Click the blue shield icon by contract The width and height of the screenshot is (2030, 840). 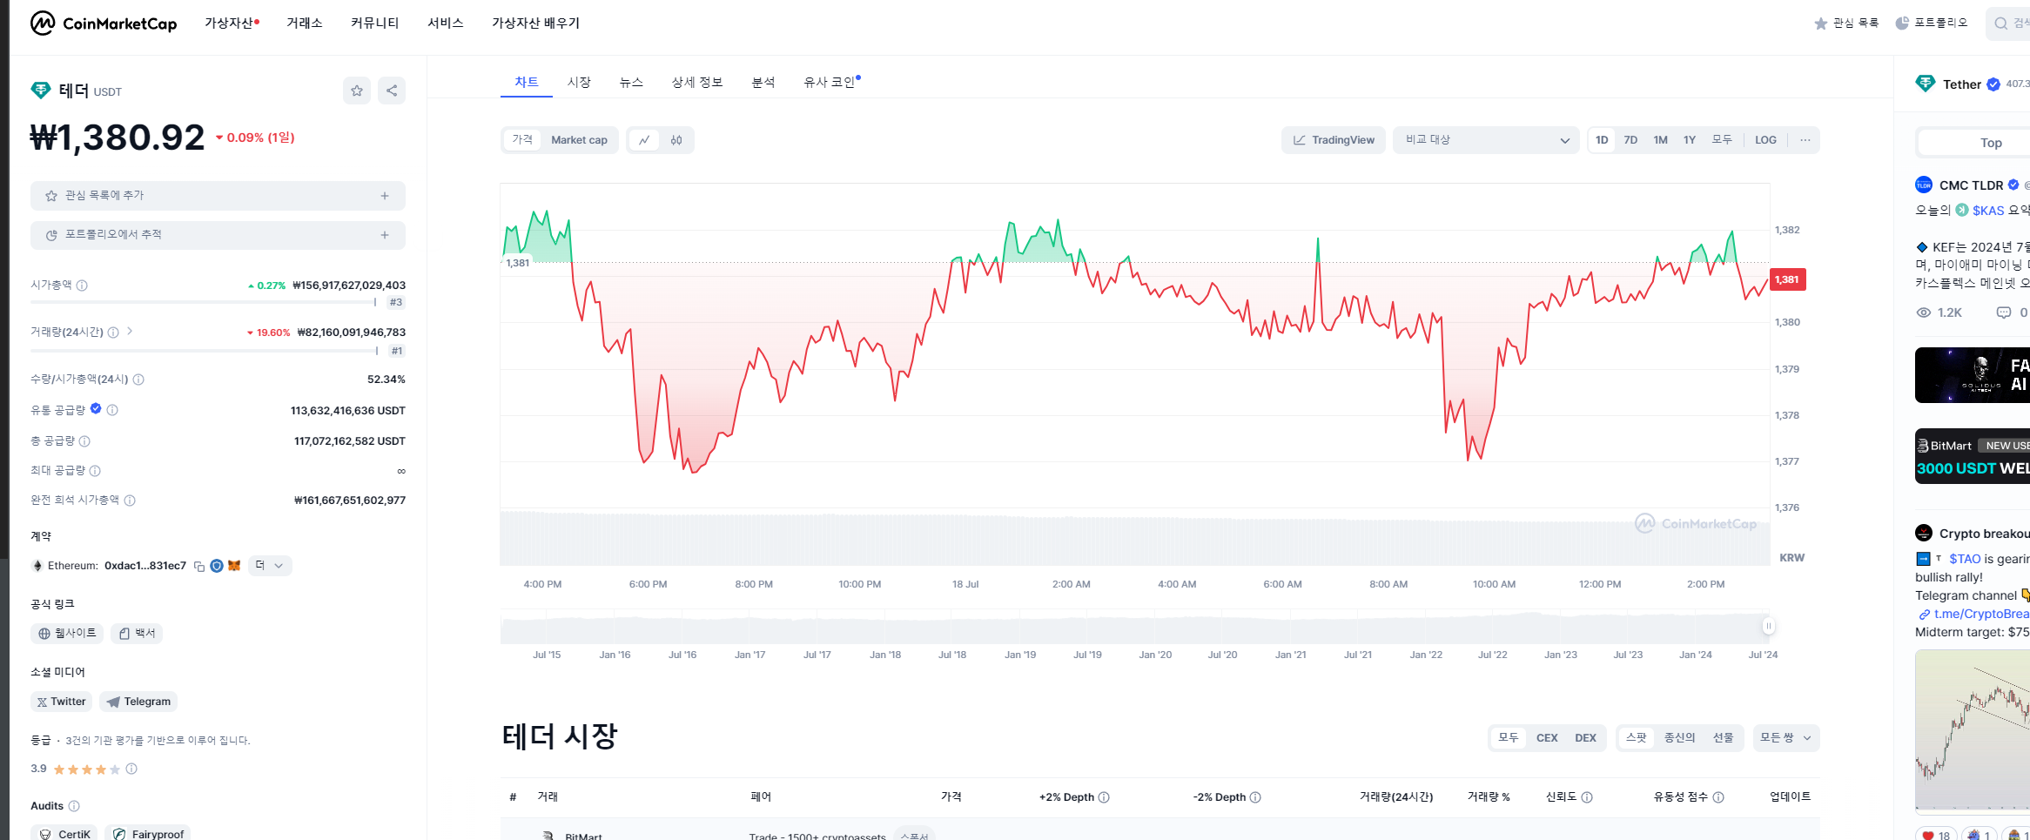pos(217,566)
